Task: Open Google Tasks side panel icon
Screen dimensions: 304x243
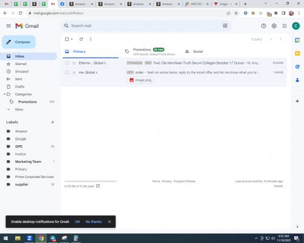Action: pos(297,67)
